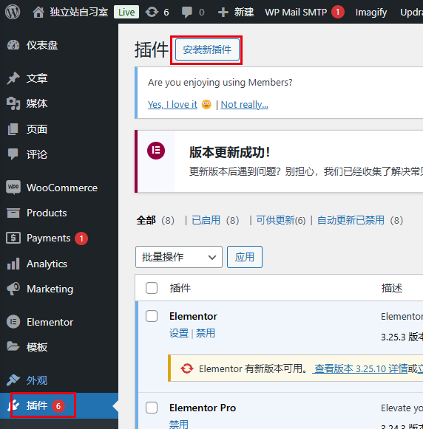Open Analytics in sidebar

[47, 264]
